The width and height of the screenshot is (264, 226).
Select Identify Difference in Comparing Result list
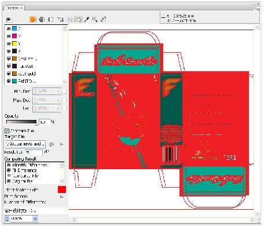tap(30, 165)
